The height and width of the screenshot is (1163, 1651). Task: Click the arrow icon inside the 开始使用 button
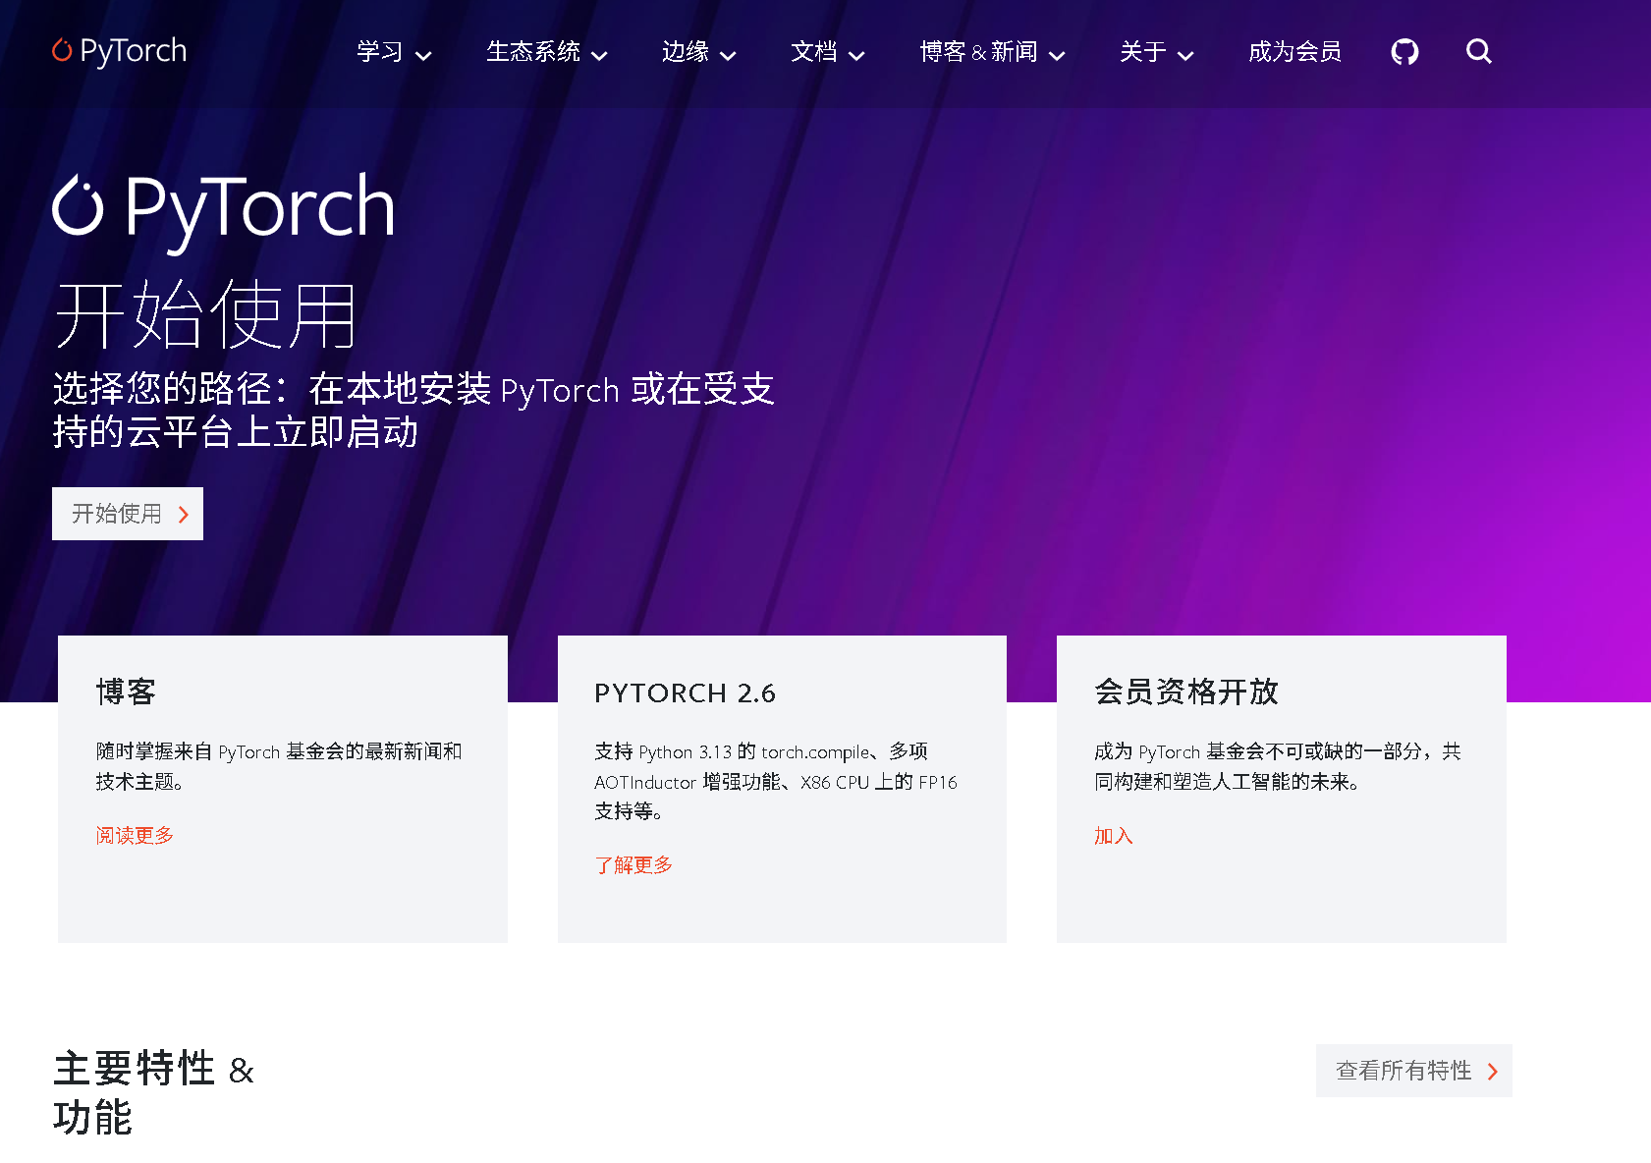[182, 514]
